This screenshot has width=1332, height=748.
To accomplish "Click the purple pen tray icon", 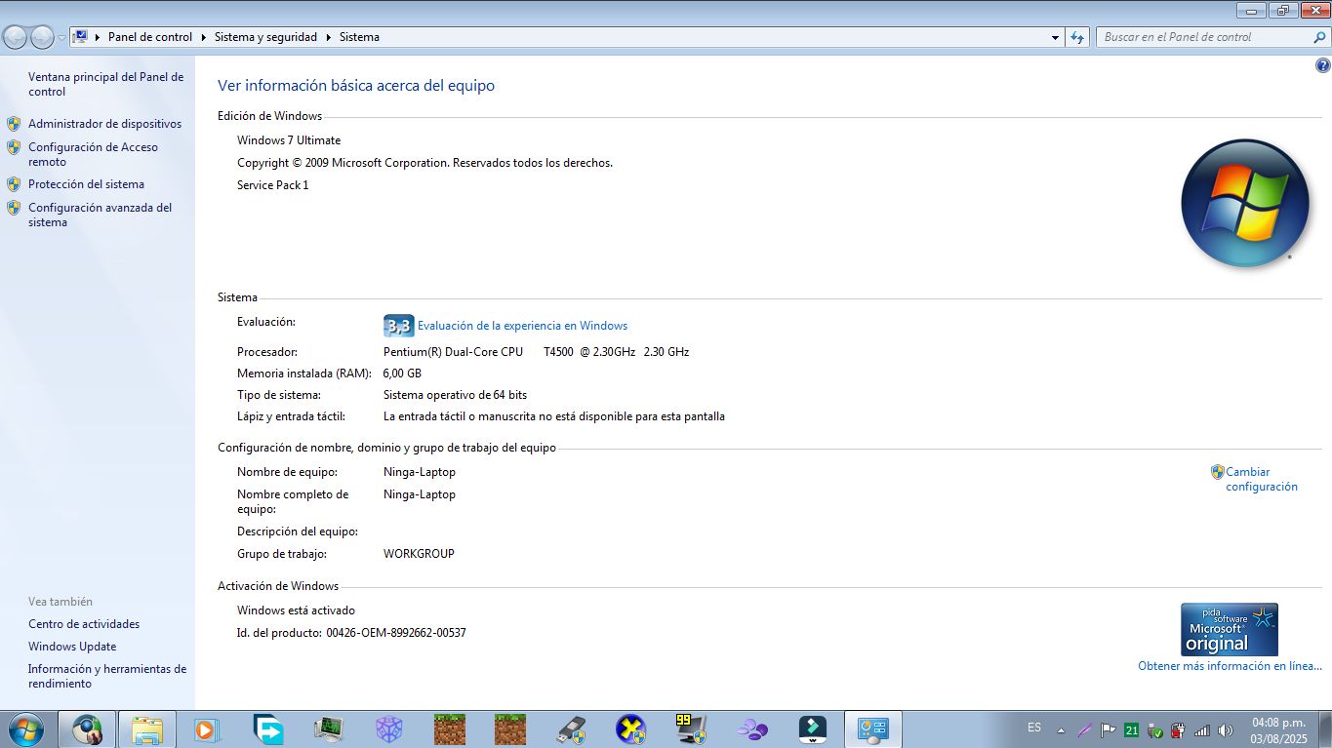I will pyautogui.click(x=1085, y=729).
